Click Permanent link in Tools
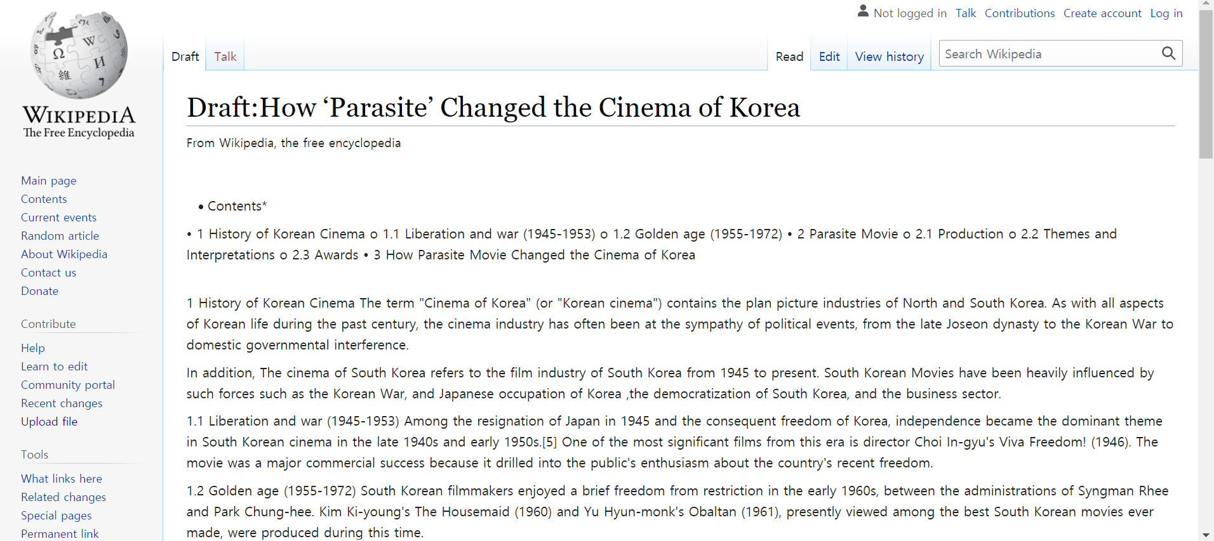Image resolution: width=1214 pixels, height=541 pixels. pos(60,534)
